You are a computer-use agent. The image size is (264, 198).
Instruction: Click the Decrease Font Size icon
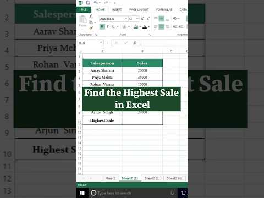pyautogui.click(x=148, y=19)
